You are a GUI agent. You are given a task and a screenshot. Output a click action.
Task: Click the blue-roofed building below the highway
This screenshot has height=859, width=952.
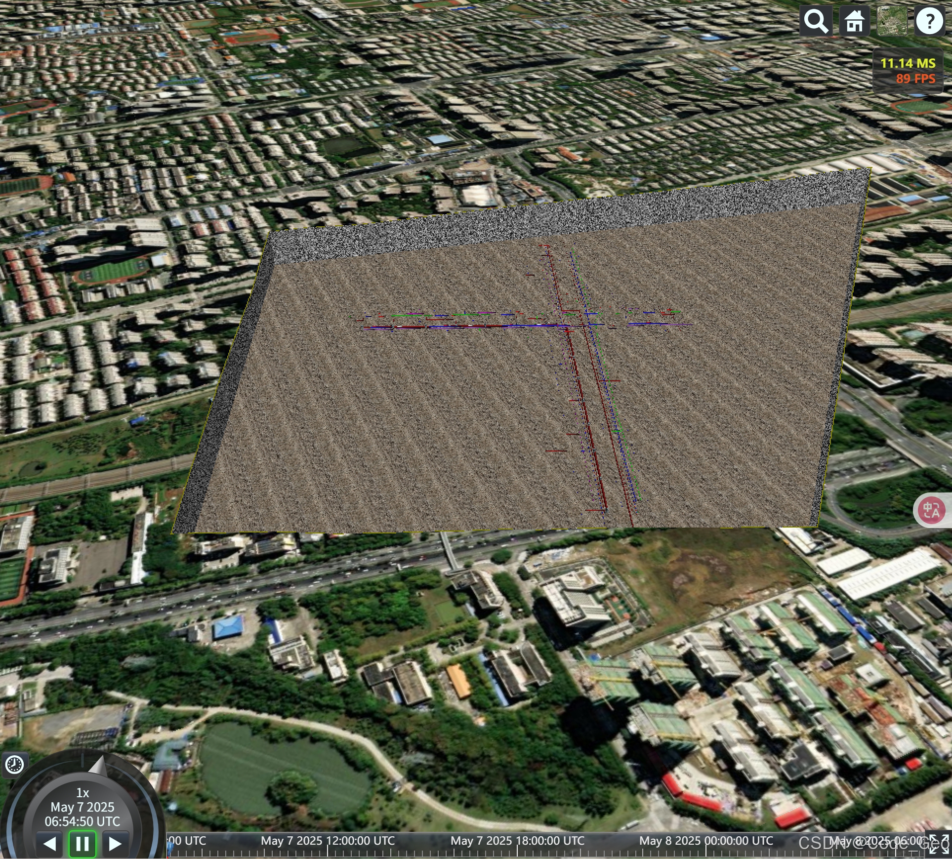click(228, 627)
